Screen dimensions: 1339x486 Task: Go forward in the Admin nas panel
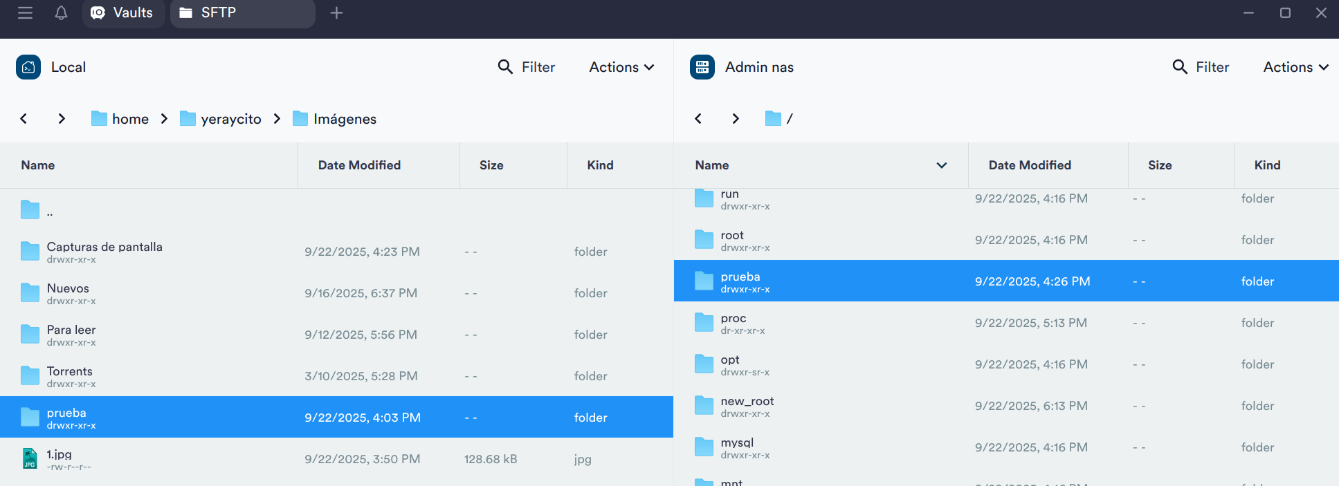pos(736,119)
